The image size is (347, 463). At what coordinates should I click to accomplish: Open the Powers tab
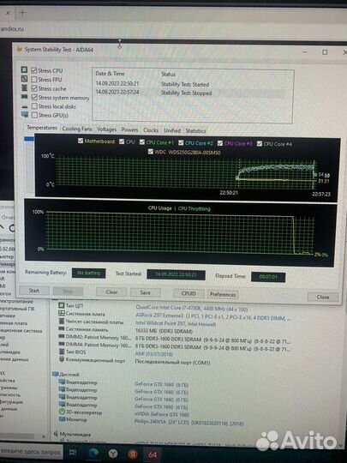pos(129,129)
